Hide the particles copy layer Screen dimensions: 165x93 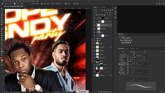94,58
